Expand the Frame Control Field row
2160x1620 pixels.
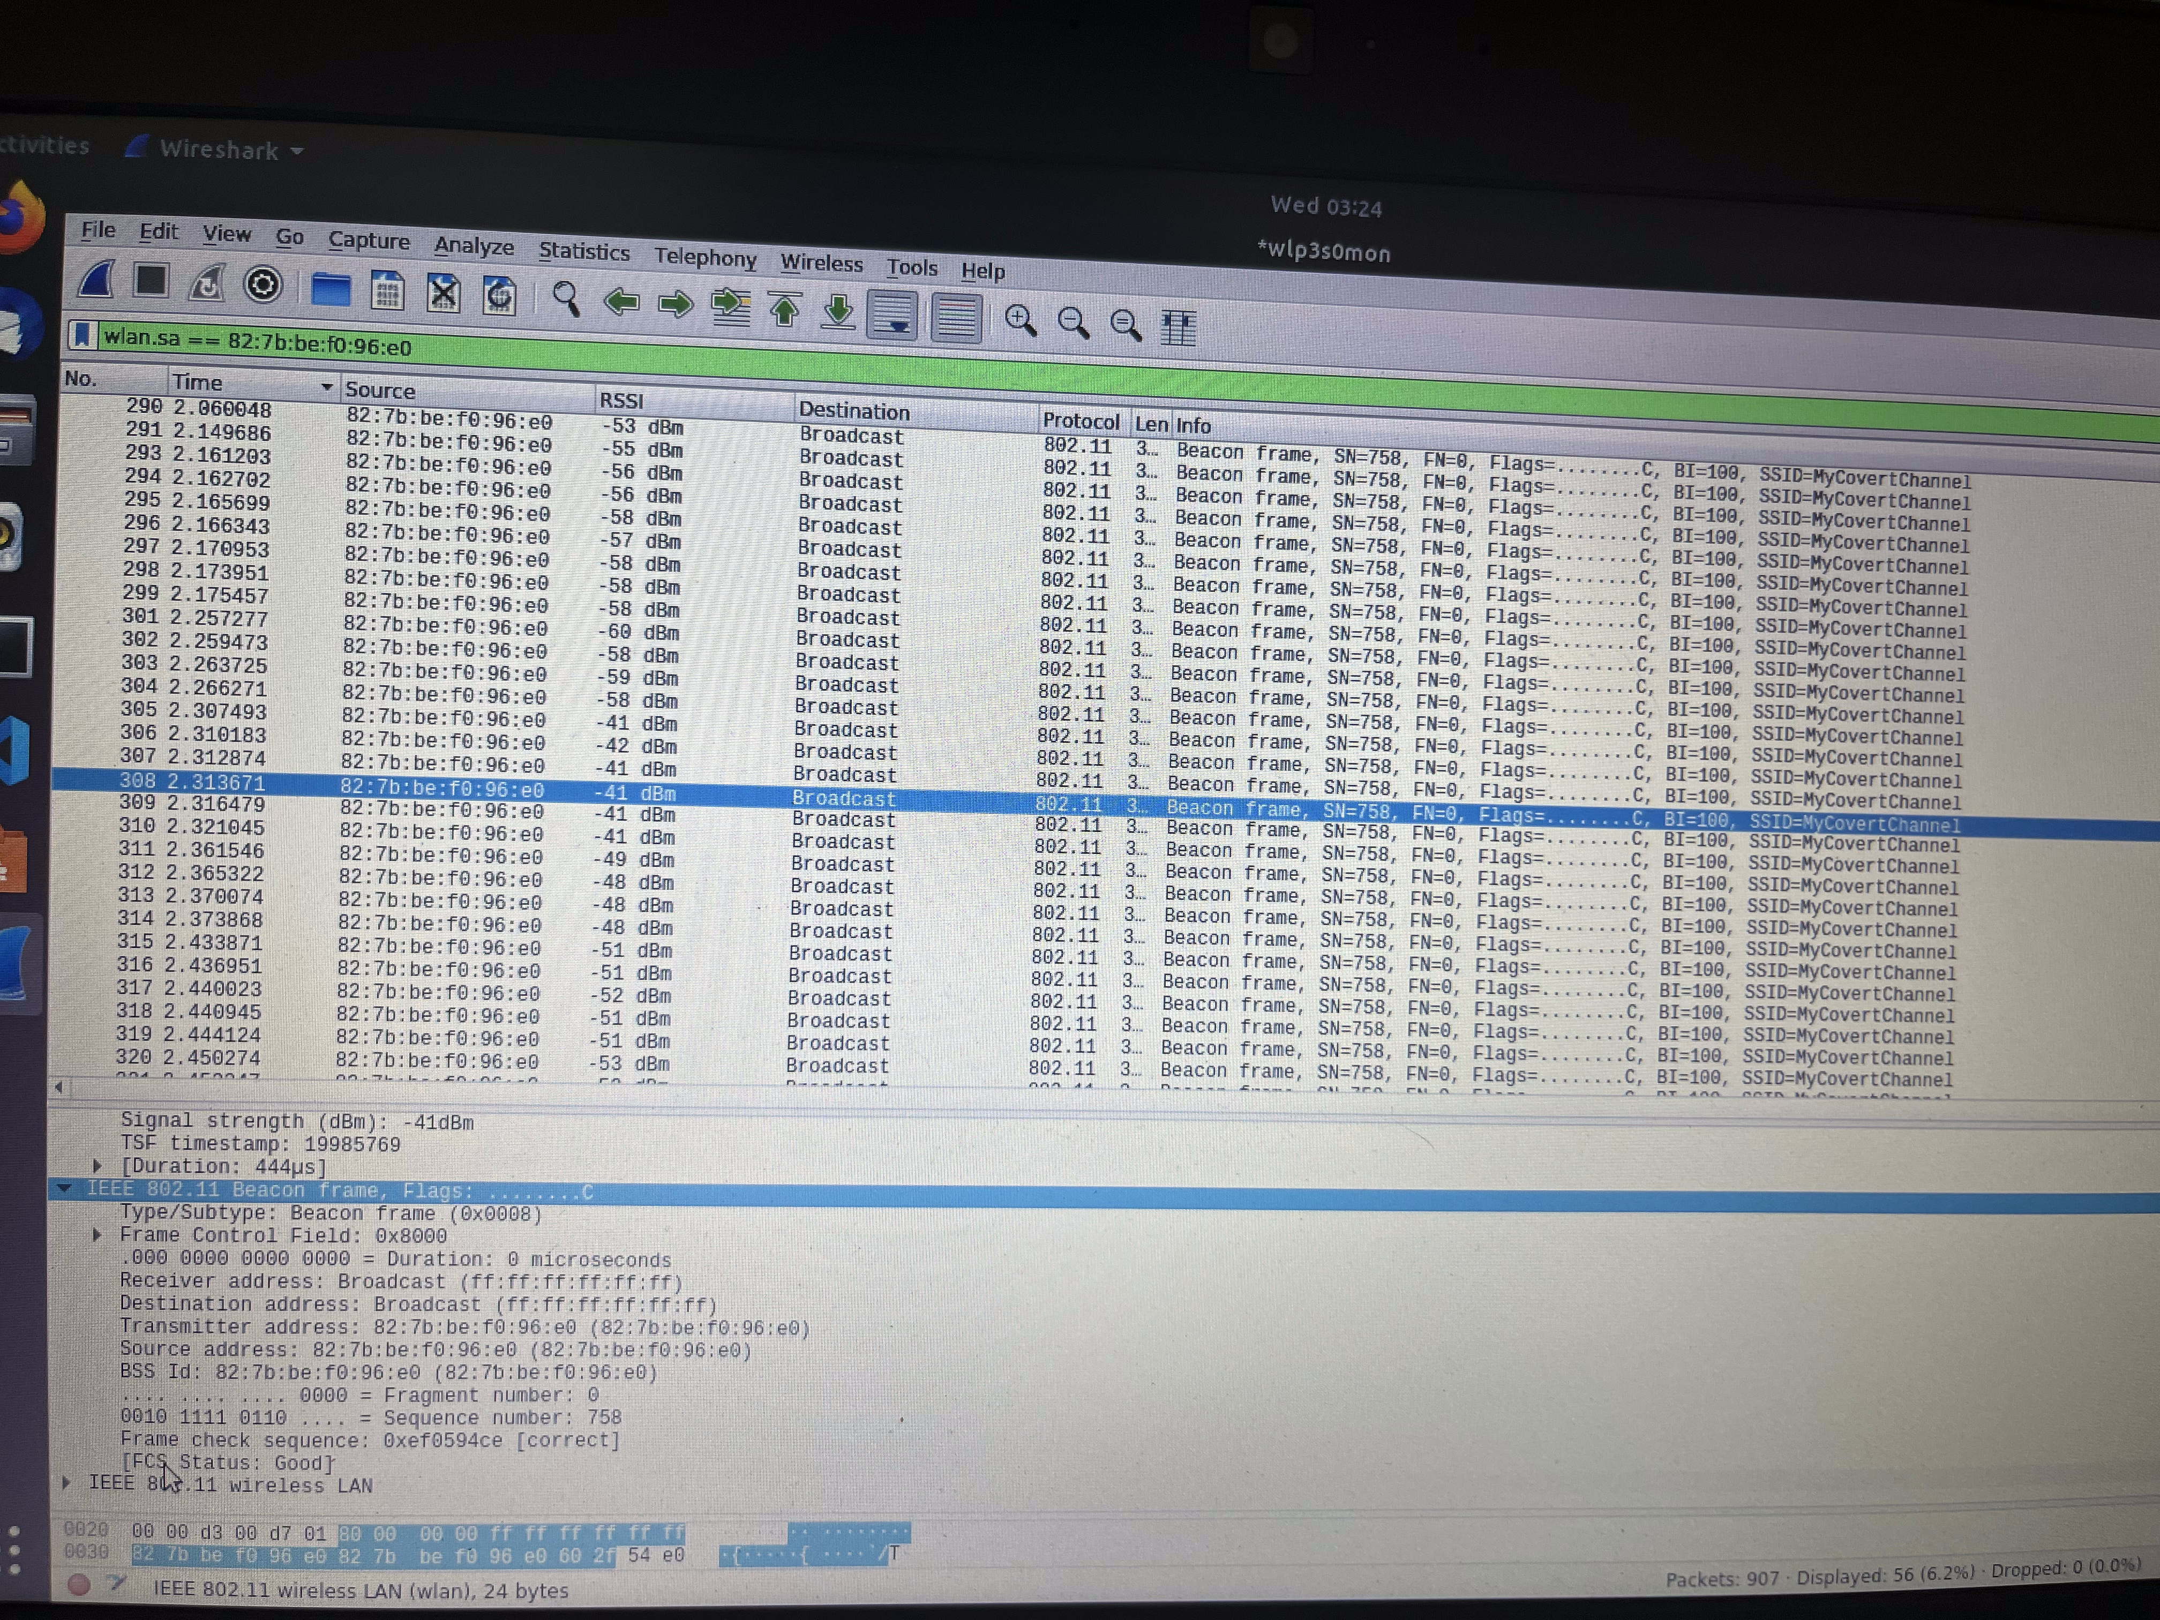[x=96, y=1235]
